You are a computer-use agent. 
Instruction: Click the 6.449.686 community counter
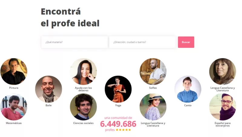118,124
